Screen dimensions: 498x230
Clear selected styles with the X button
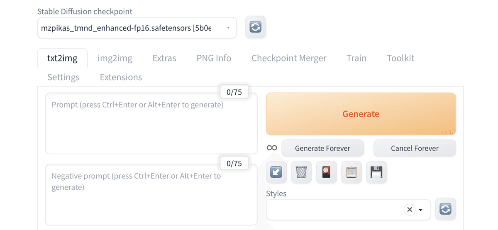coord(410,210)
